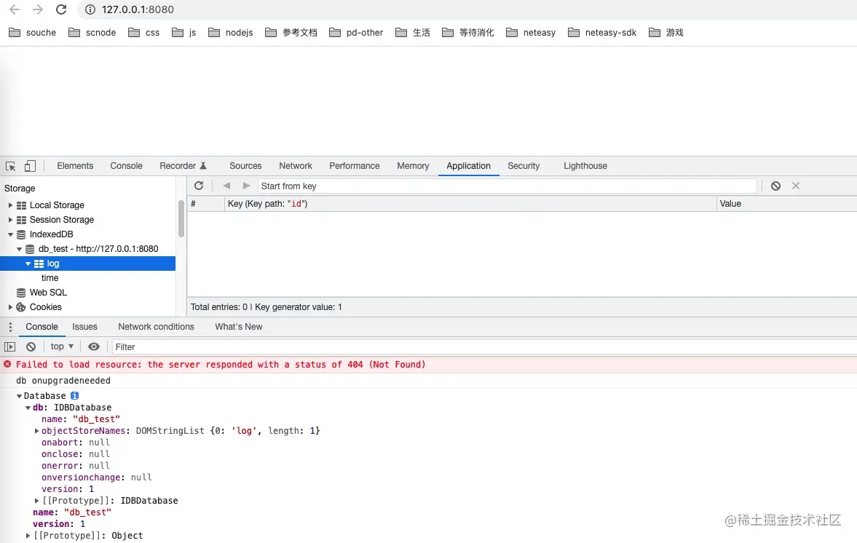Activate the inspect element picker icon
The width and height of the screenshot is (857, 543).
[x=10, y=166]
